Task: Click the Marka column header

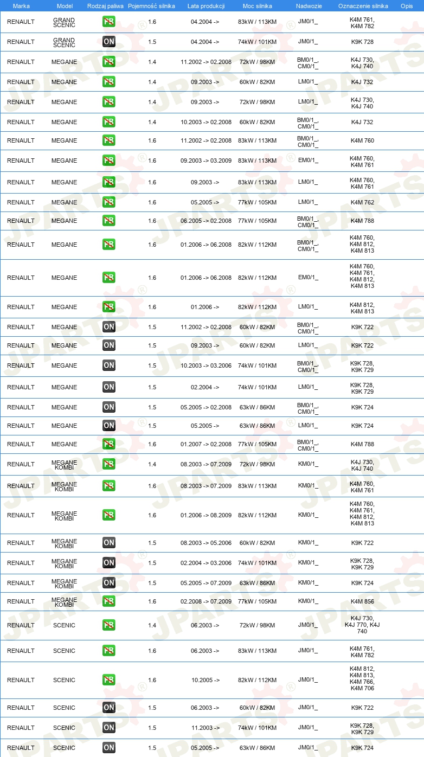Action: click(21, 6)
